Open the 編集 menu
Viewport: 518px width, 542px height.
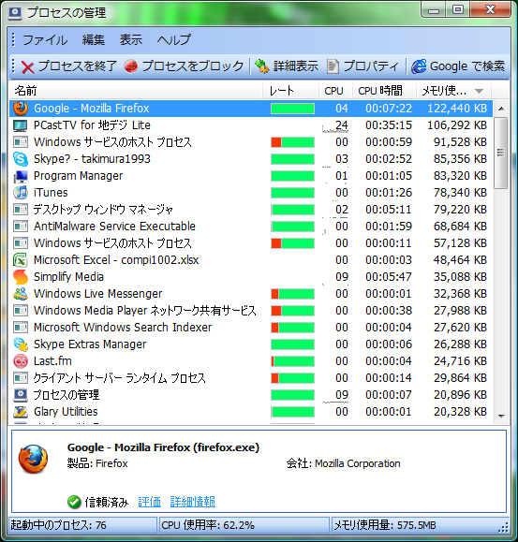pyautogui.click(x=94, y=39)
